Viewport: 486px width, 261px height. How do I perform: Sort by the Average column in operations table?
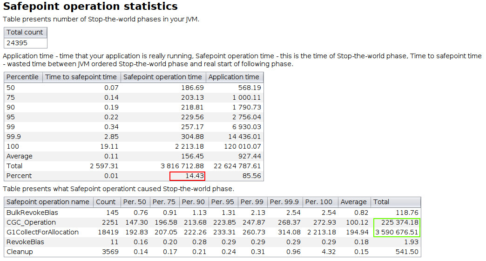(354, 202)
